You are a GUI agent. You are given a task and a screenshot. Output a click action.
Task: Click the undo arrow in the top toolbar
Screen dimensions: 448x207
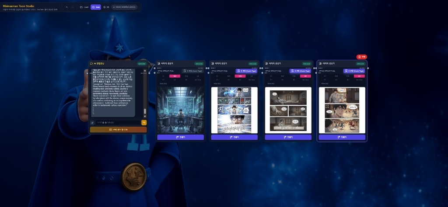tap(67, 7)
